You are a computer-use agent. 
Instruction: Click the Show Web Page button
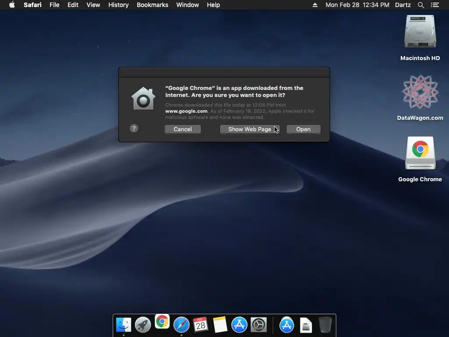(249, 129)
